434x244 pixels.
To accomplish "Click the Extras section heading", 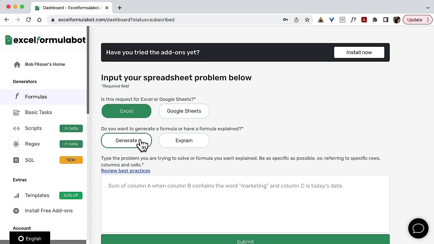I will click(20, 180).
